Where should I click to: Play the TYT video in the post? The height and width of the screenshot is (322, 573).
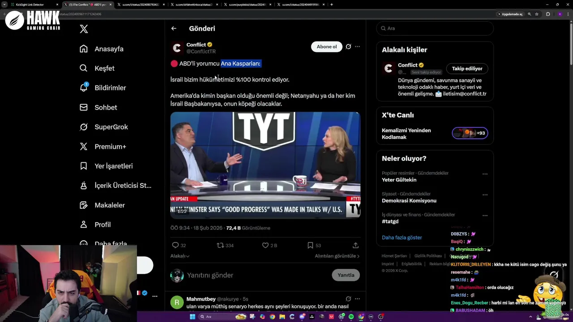265,165
